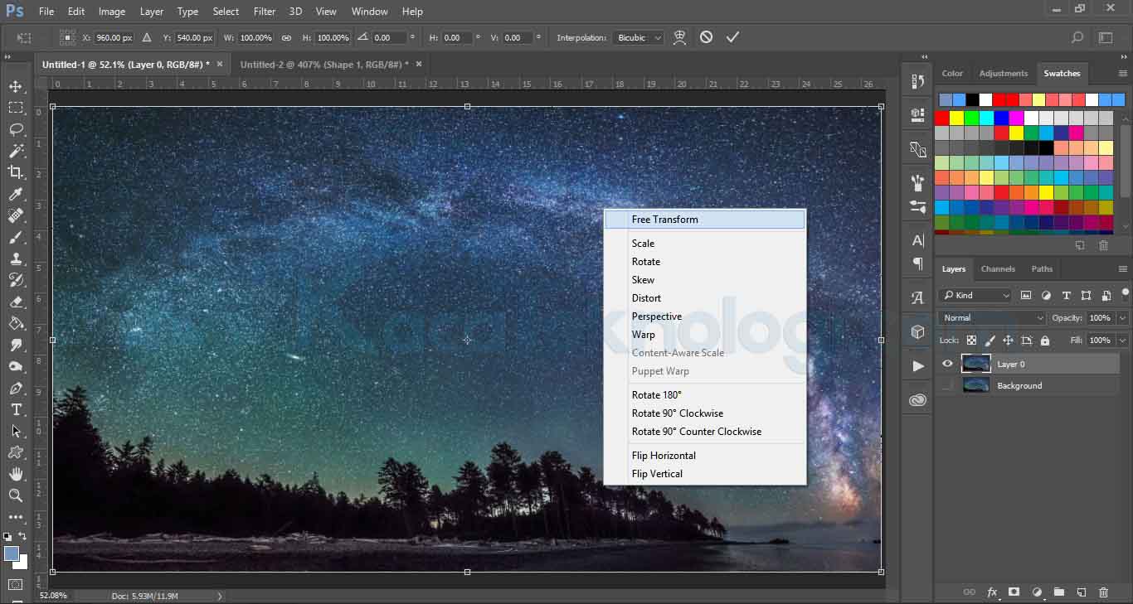Toggle Layer 0 visibility eye
The width and height of the screenshot is (1133, 604).
[x=947, y=364]
